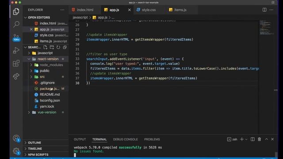Split the terminal pane

coord(252,139)
